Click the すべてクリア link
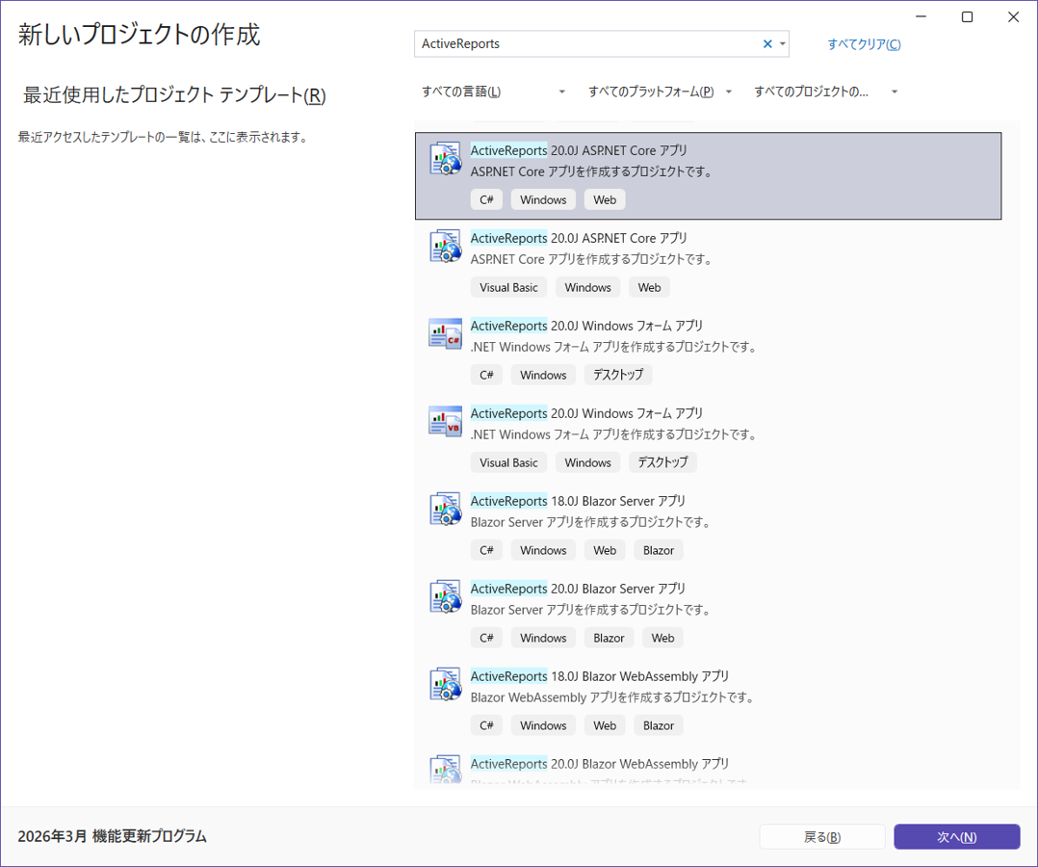This screenshot has height=867, width=1038. (864, 44)
